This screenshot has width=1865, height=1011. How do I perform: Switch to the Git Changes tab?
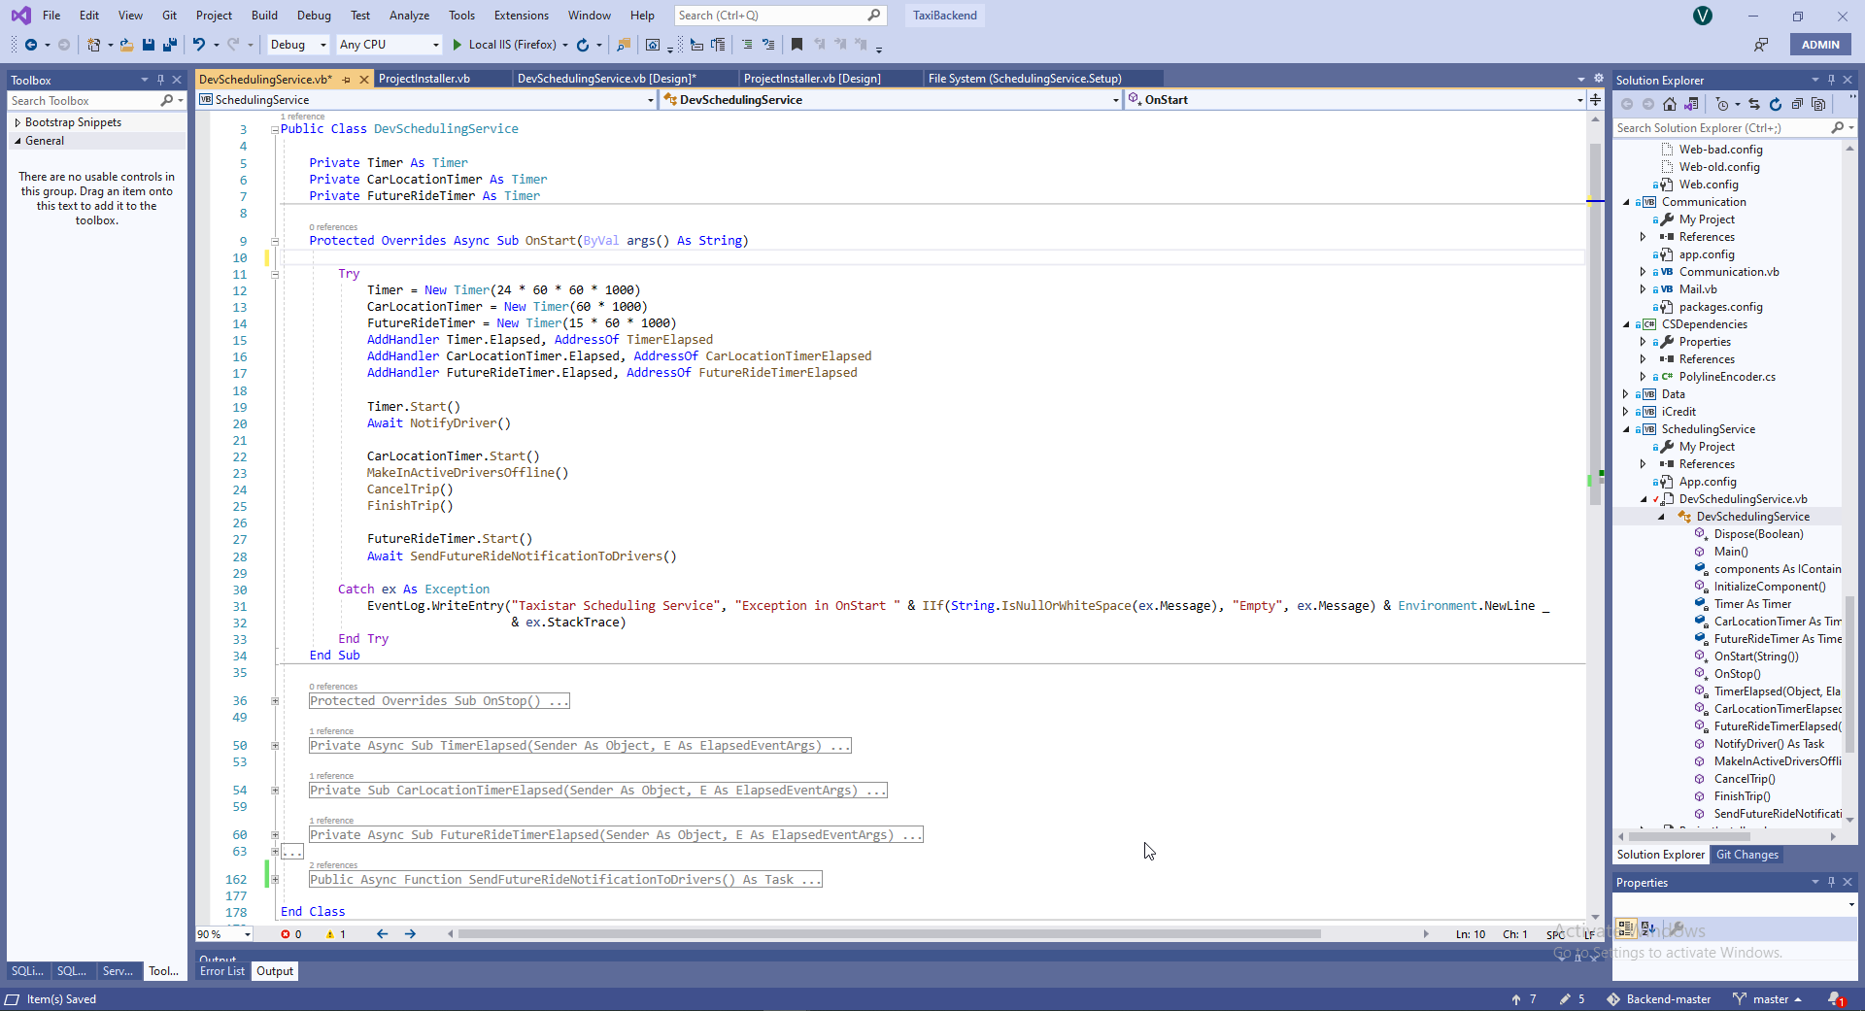(1747, 855)
